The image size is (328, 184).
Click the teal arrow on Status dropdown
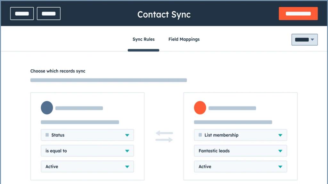coord(127,135)
